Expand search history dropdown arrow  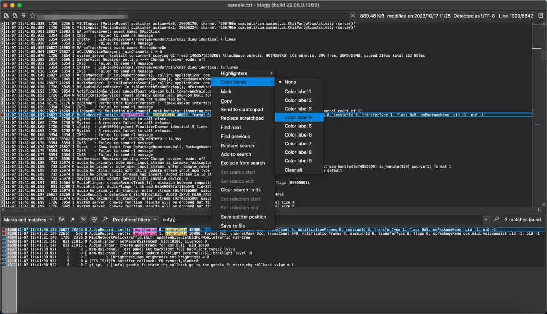click(486, 220)
